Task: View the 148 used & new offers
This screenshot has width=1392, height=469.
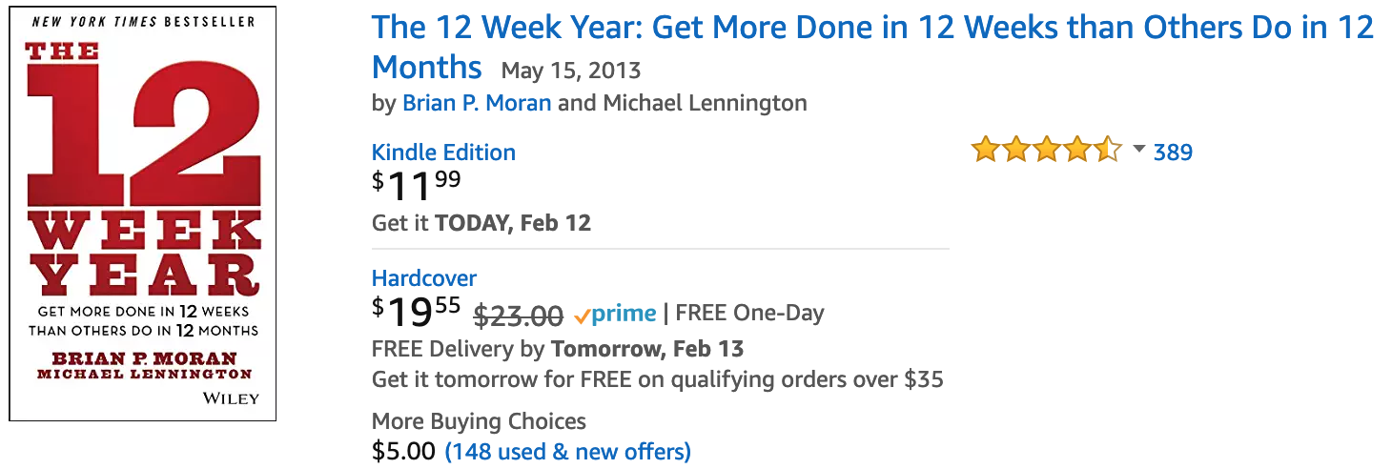Action: 568,451
